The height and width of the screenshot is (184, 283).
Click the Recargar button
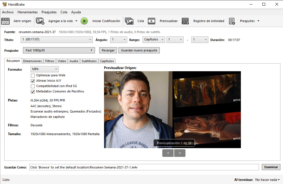pos(108,50)
